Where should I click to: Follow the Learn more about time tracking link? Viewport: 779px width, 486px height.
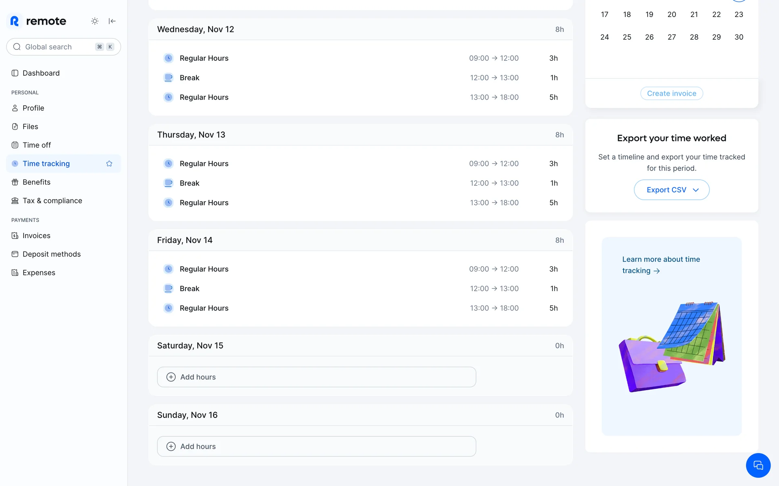(661, 265)
